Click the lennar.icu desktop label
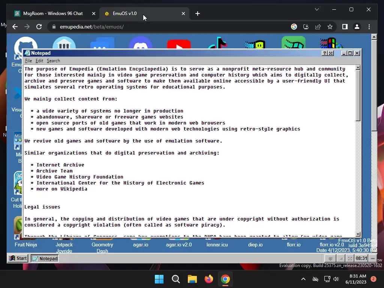 [217, 244]
